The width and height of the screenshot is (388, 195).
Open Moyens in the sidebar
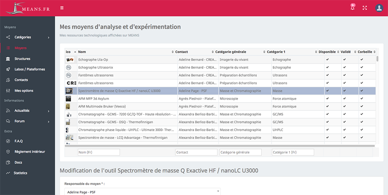click(21, 48)
